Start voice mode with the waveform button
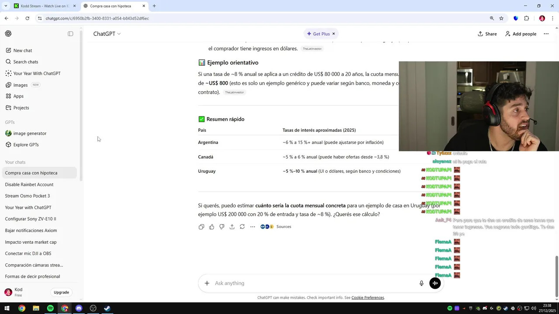Screen dimensions: 559x314 [435, 283]
